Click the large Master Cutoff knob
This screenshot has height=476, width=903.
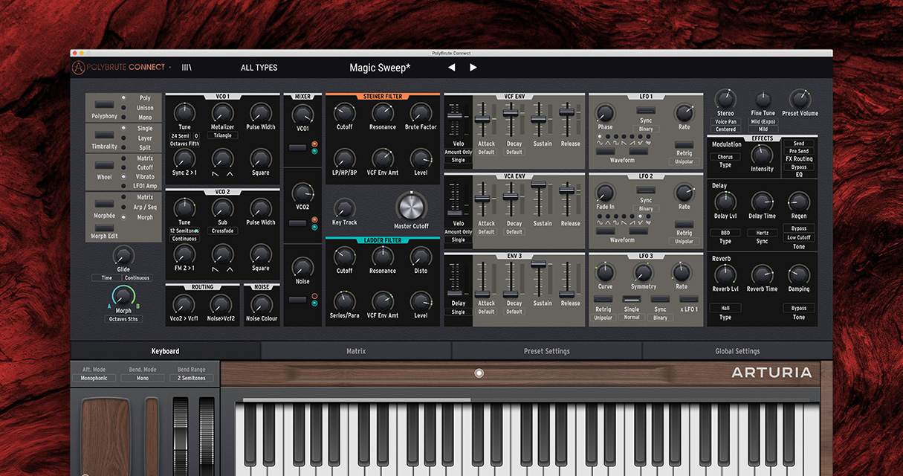[x=411, y=206]
